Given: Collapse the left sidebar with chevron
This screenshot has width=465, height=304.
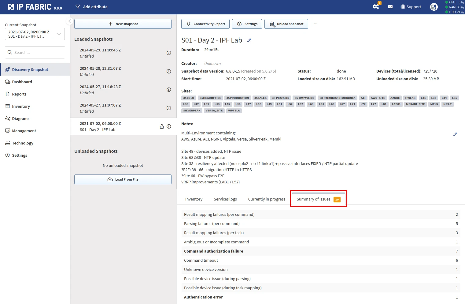Looking at the screenshot, I should click(69, 21).
